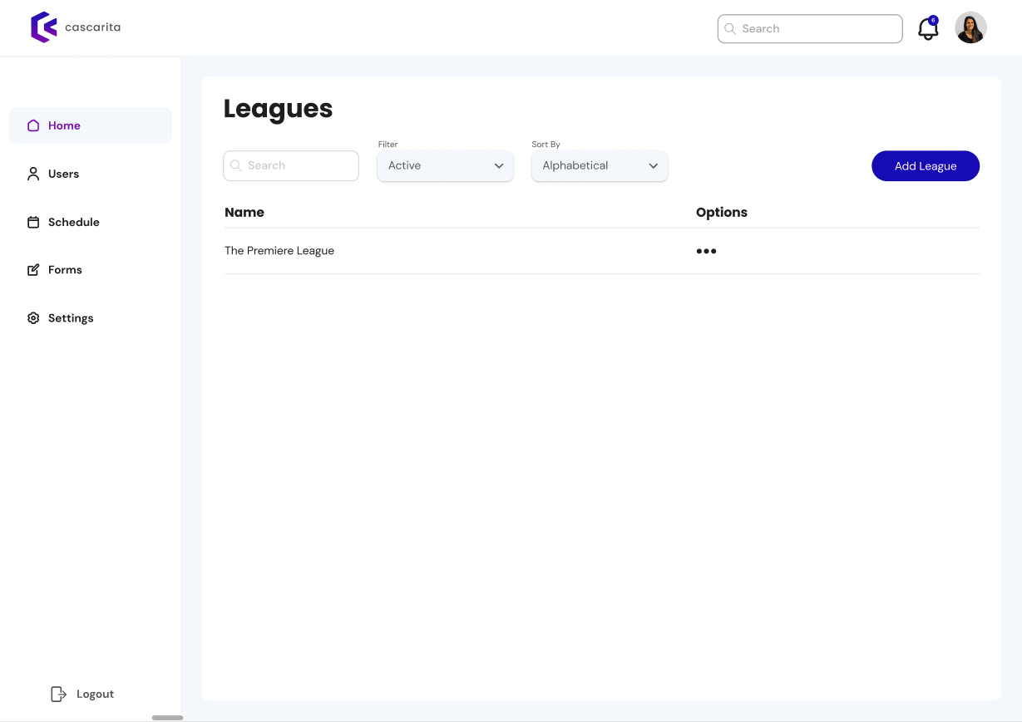Screen dimensions: 1022x722
Task: Click the Home house icon in sidebar
Action: [x=33, y=125]
